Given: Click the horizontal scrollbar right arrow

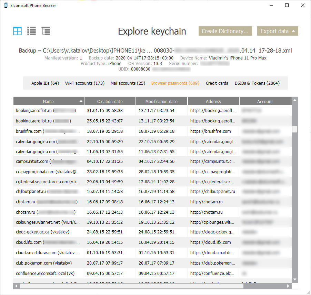Looking at the screenshot, I should click(x=288, y=286).
